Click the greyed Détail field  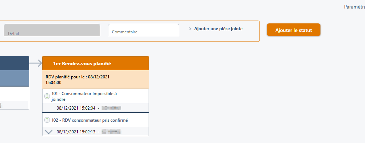[52, 30]
